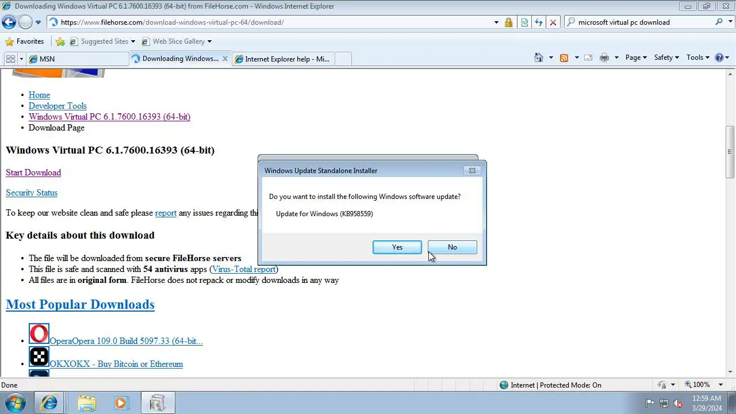Click the Add to Favorites Bar icon
736x414 pixels.
[60, 41]
